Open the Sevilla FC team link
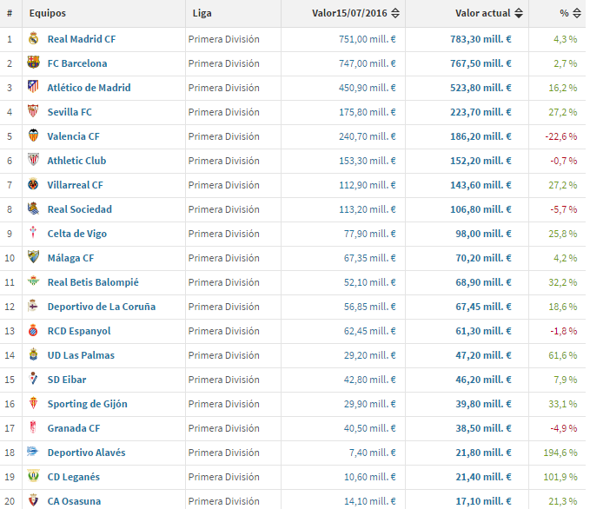The height and width of the screenshot is (509, 590). [x=70, y=112]
